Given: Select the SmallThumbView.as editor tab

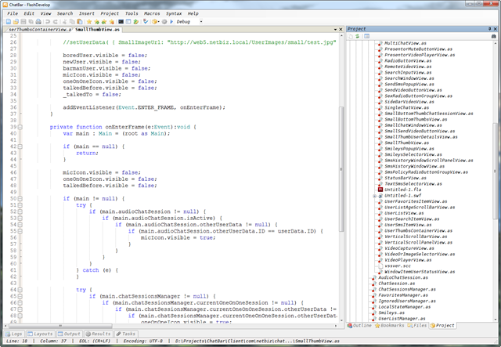Looking at the screenshot, I should [97, 30].
